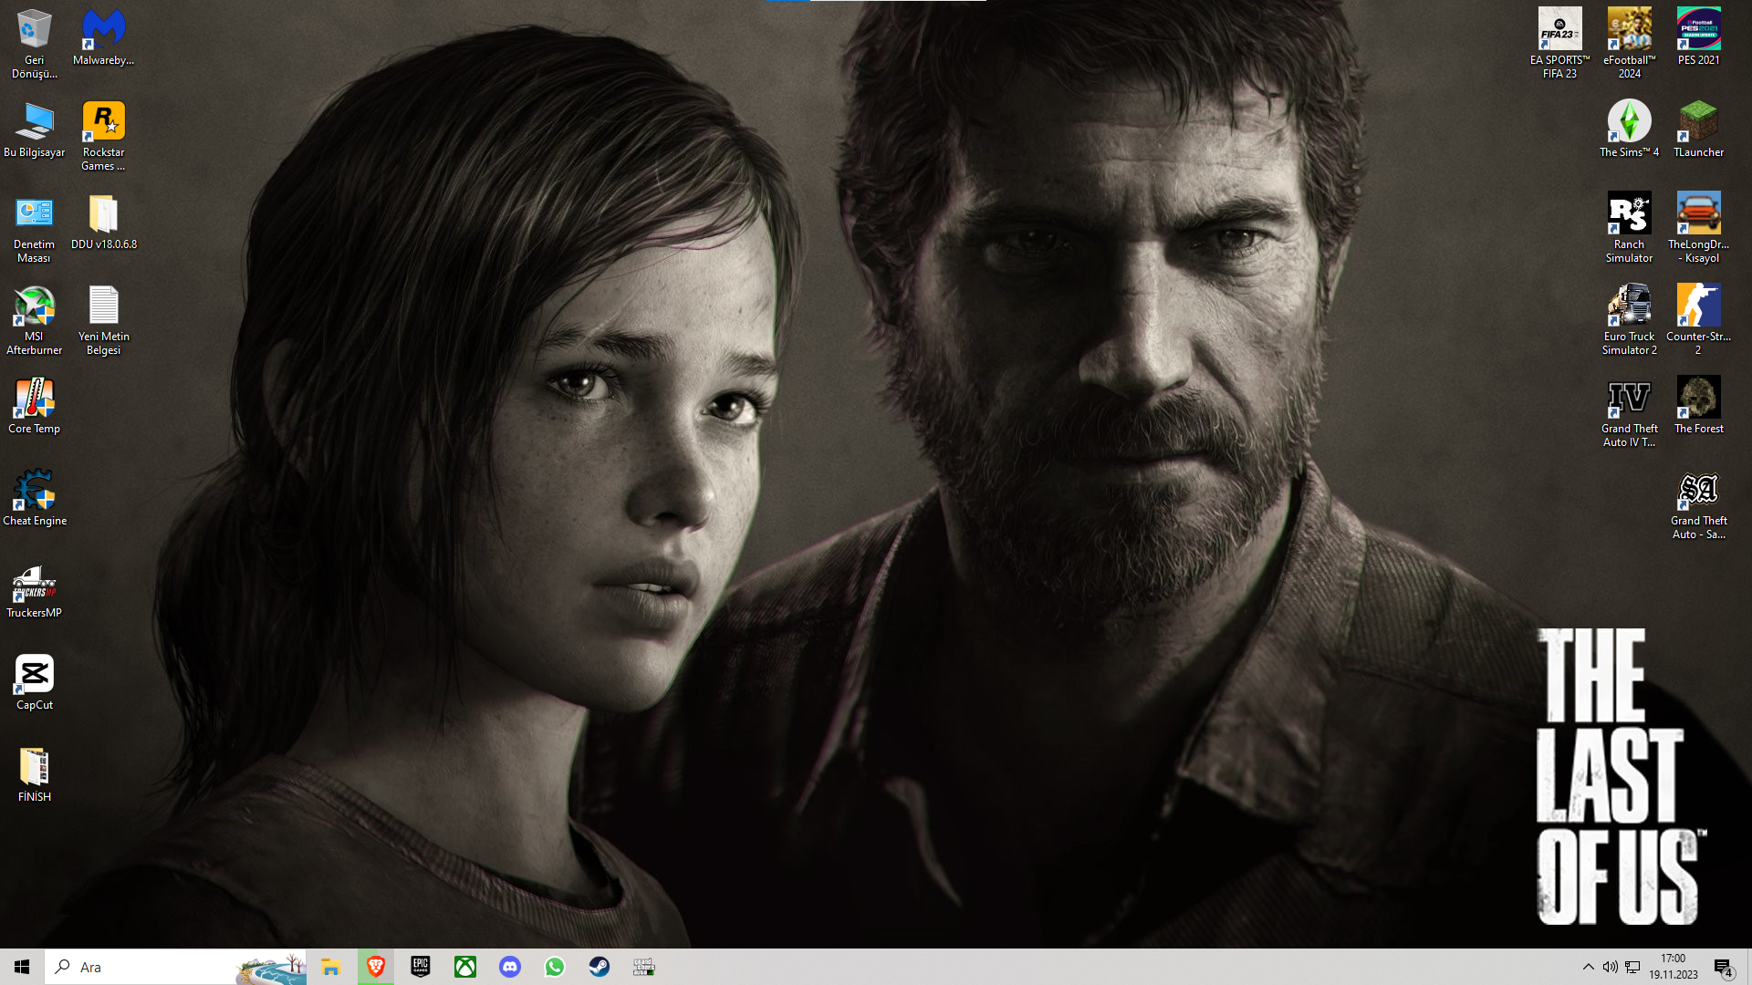Select the TLauncher Minecraft icon
Screen dimensions: 1752x985
(x=1698, y=129)
